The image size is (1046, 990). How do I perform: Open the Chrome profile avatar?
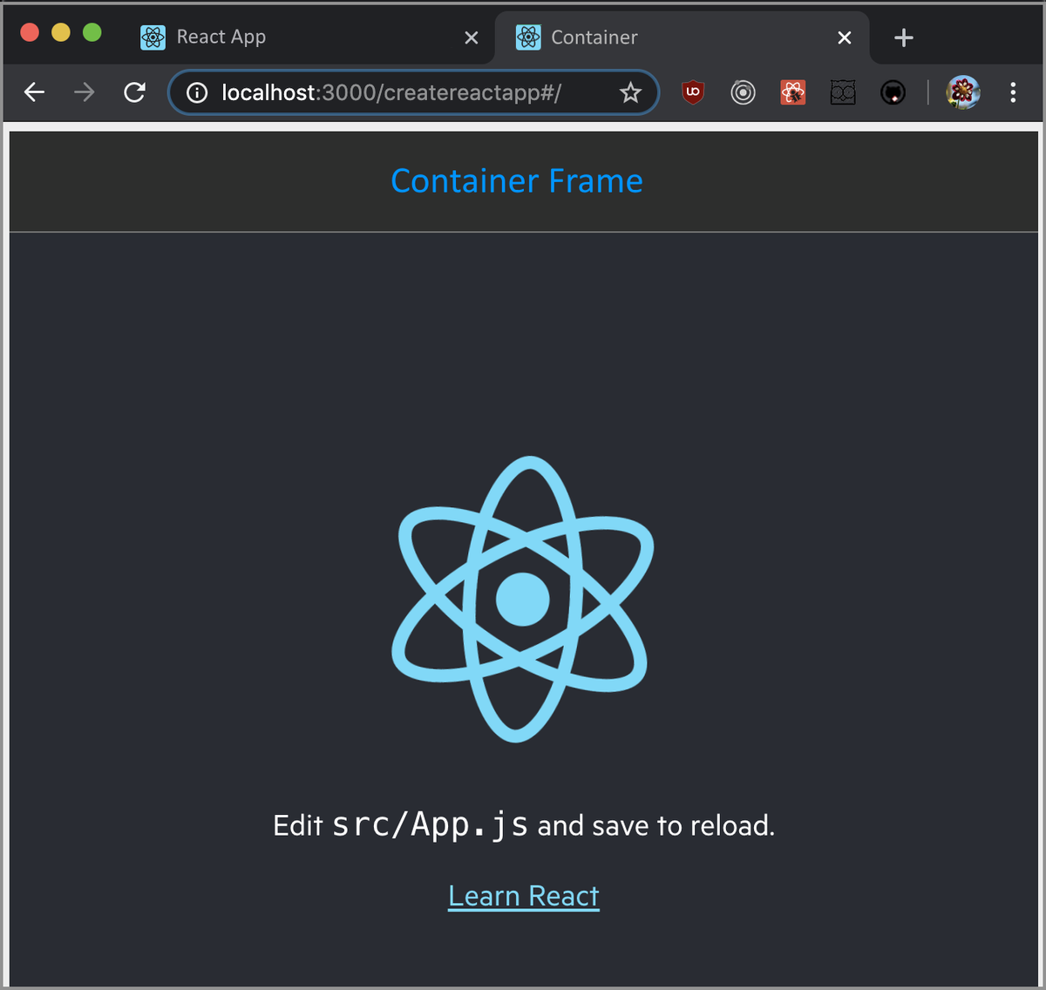[x=963, y=92]
